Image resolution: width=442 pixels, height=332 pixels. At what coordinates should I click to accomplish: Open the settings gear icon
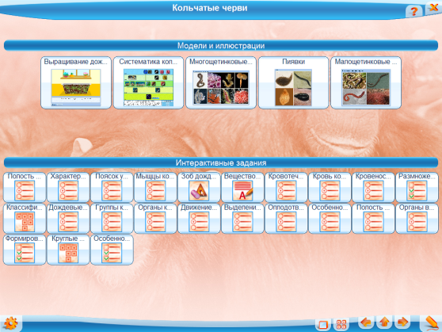11,323
